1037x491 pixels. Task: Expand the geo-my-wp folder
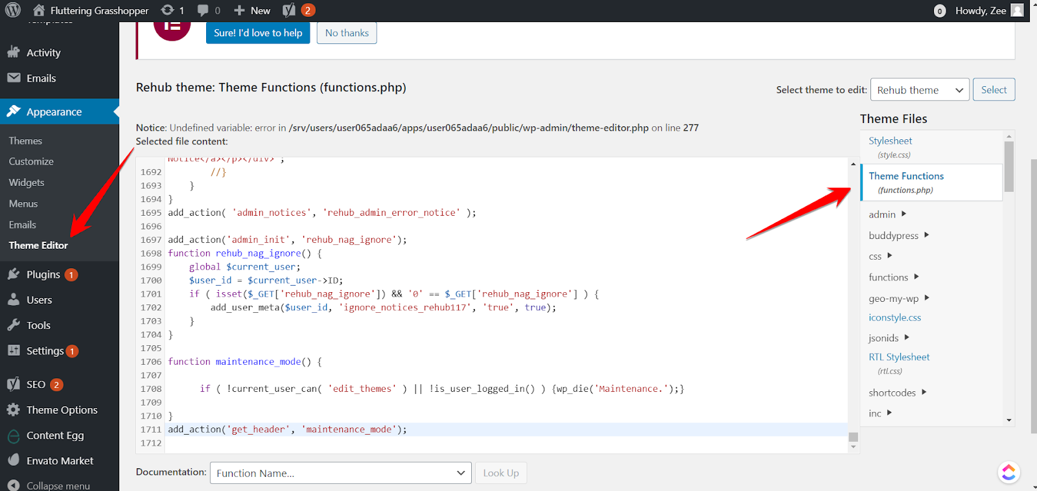pos(927,298)
